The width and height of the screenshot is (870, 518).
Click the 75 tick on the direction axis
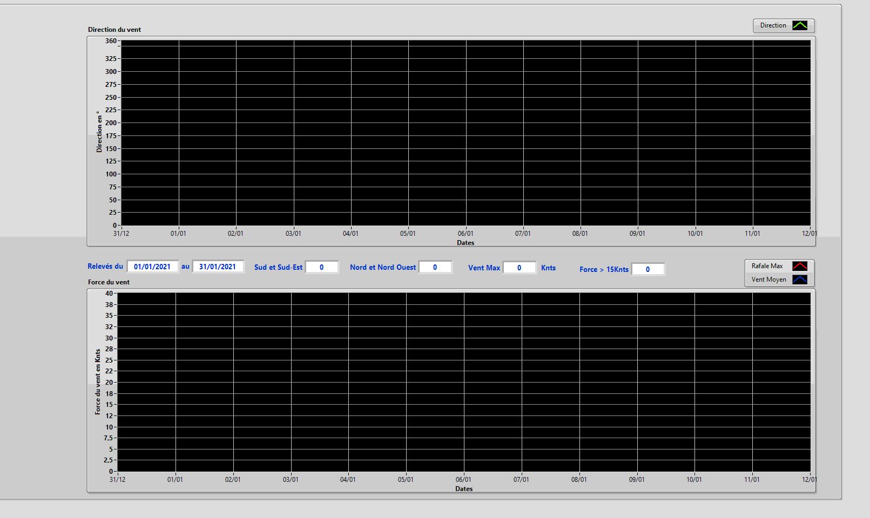coord(113,187)
